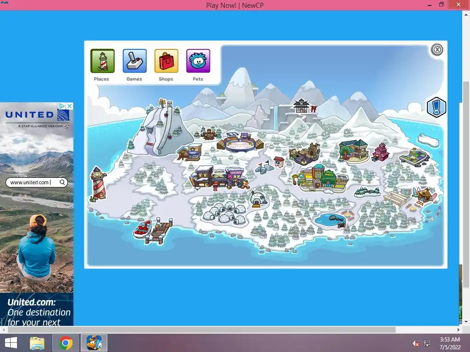Click the scroll up arrow
The height and width of the screenshot is (352, 470).
click(466, 14)
